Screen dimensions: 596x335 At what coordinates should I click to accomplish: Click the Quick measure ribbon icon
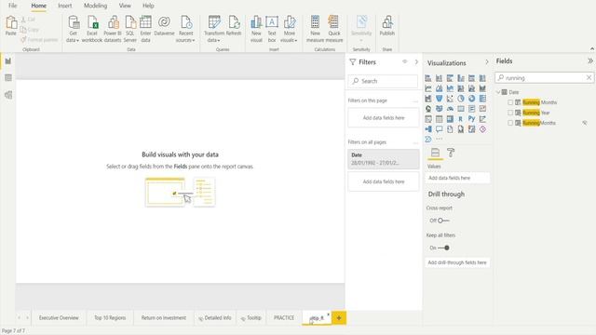click(334, 29)
